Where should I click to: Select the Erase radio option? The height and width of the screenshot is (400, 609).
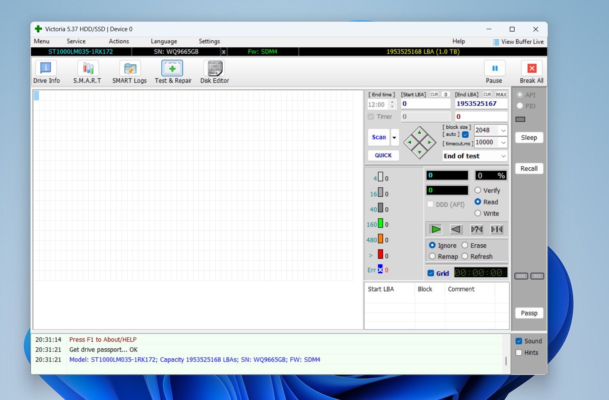465,245
